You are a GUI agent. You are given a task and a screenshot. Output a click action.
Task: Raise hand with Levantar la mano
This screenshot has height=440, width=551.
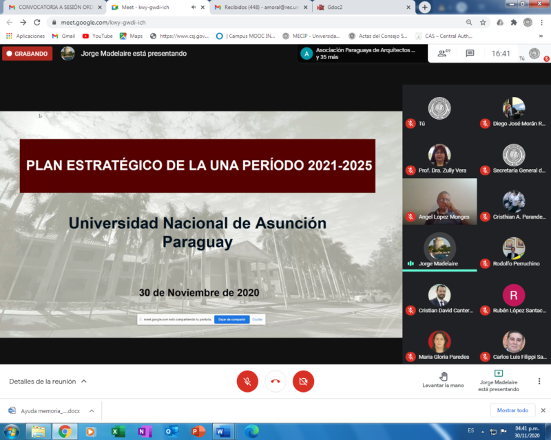coord(443,380)
